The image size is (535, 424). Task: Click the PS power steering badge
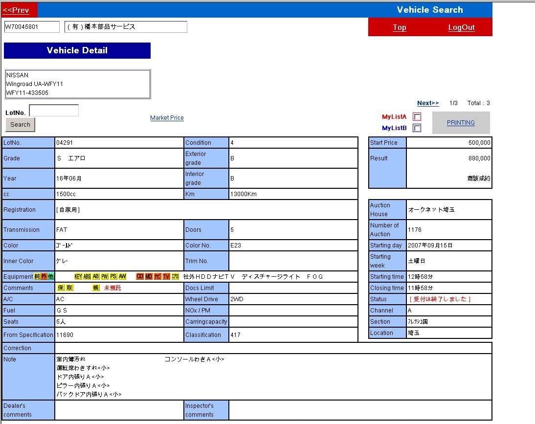pos(113,276)
